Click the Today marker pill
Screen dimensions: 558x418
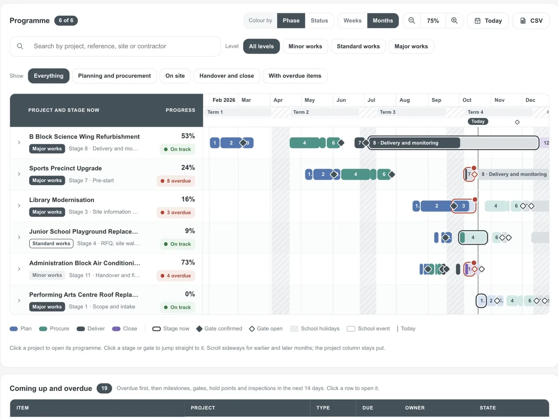pyautogui.click(x=478, y=121)
